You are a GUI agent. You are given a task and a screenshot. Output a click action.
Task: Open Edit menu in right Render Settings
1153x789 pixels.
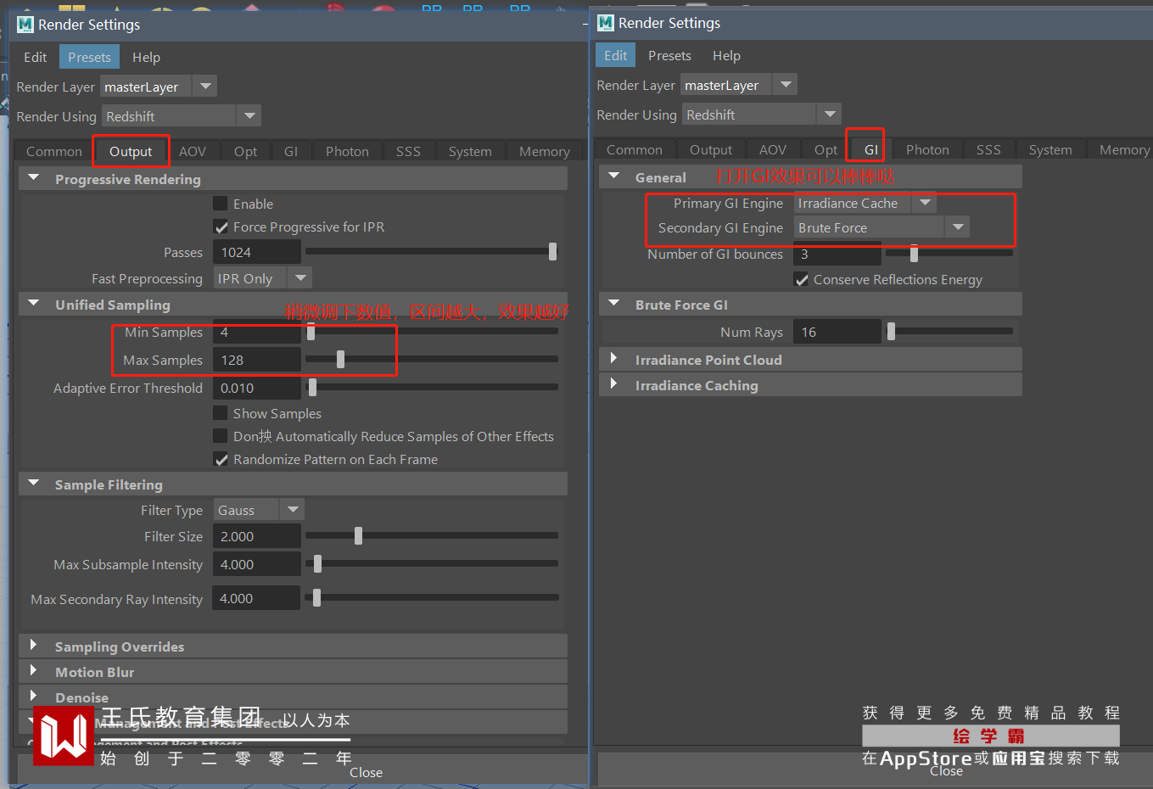tap(616, 55)
